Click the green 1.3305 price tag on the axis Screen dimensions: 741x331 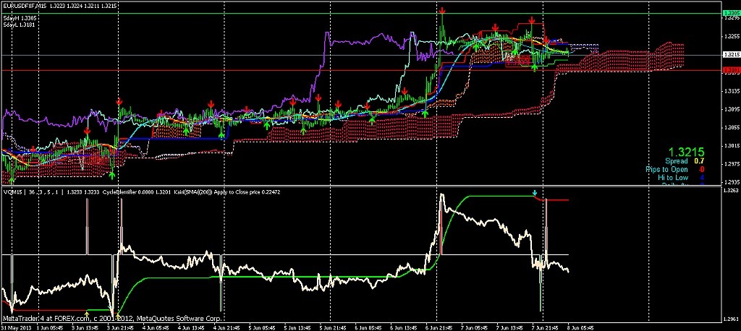tap(731, 14)
